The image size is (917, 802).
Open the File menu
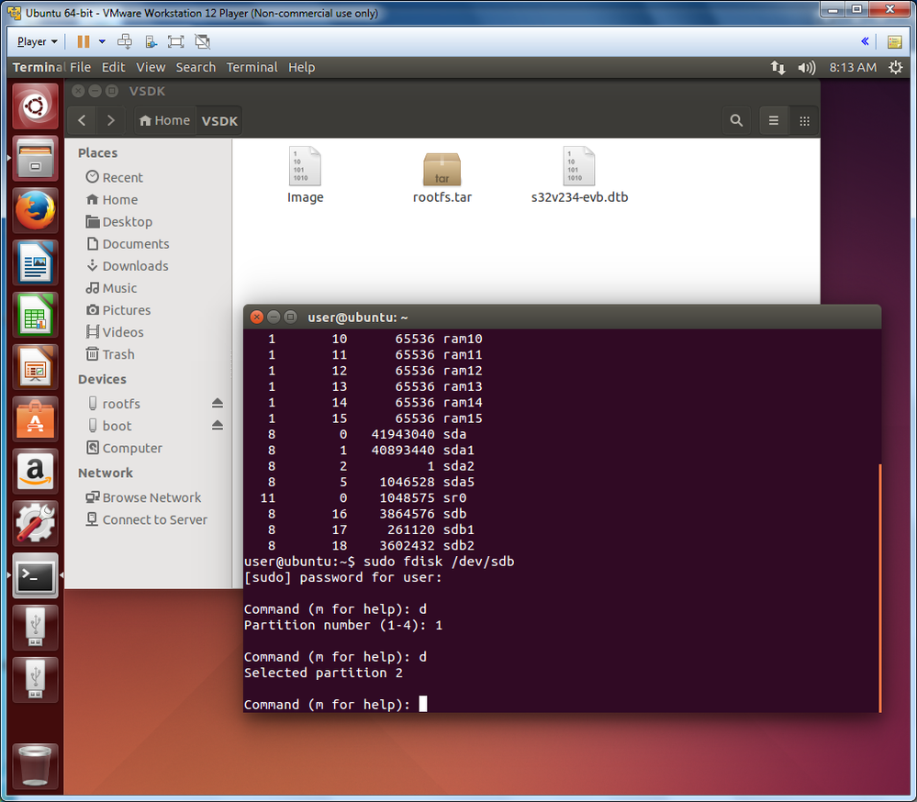coord(80,67)
